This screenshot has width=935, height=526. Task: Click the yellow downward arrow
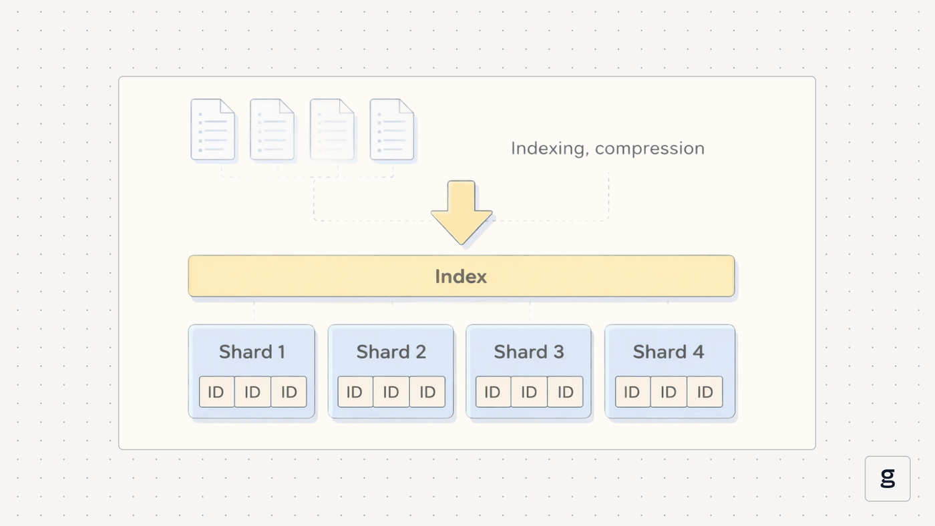click(461, 212)
